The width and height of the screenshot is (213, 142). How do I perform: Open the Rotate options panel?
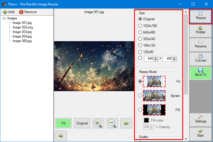(x=201, y=31)
